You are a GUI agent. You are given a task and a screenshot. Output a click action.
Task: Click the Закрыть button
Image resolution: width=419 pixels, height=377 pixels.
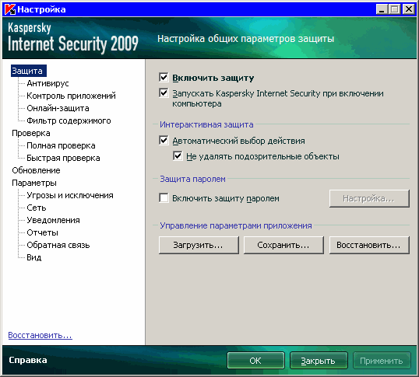point(319,361)
